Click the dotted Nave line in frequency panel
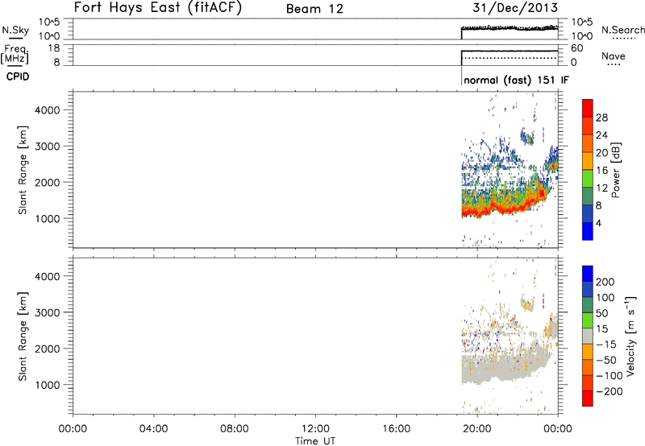The image size is (645, 446). [510, 58]
